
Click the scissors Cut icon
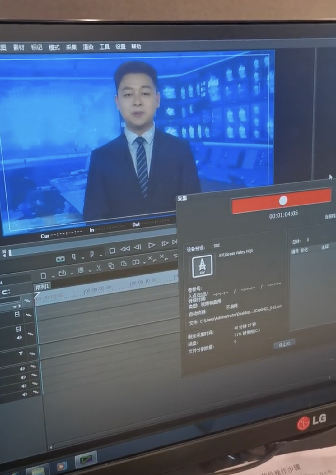(99, 268)
